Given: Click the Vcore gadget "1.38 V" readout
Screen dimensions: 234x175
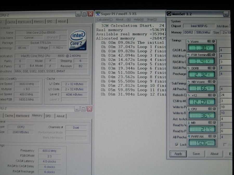Looking at the screenshot, I should (201, 48).
